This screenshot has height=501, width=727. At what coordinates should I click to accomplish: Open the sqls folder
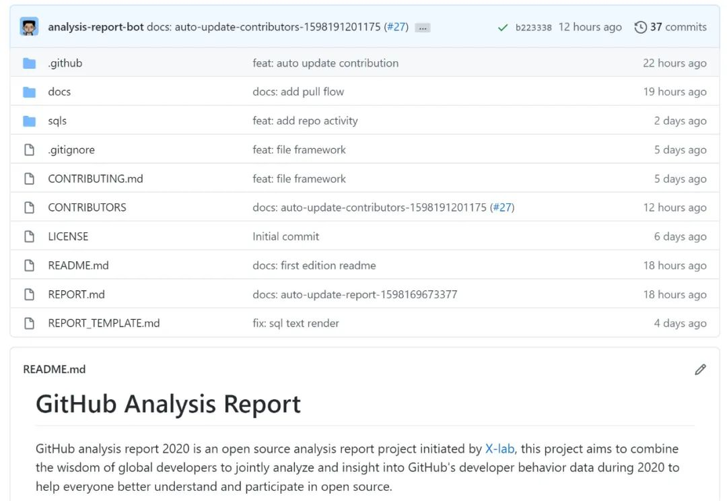pyautogui.click(x=57, y=121)
